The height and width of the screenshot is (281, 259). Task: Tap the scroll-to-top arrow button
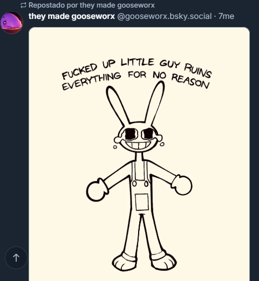[x=16, y=258]
